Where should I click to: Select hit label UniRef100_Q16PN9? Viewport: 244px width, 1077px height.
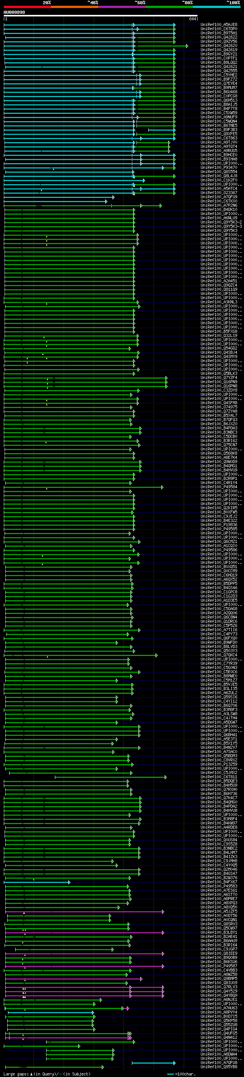point(219,382)
